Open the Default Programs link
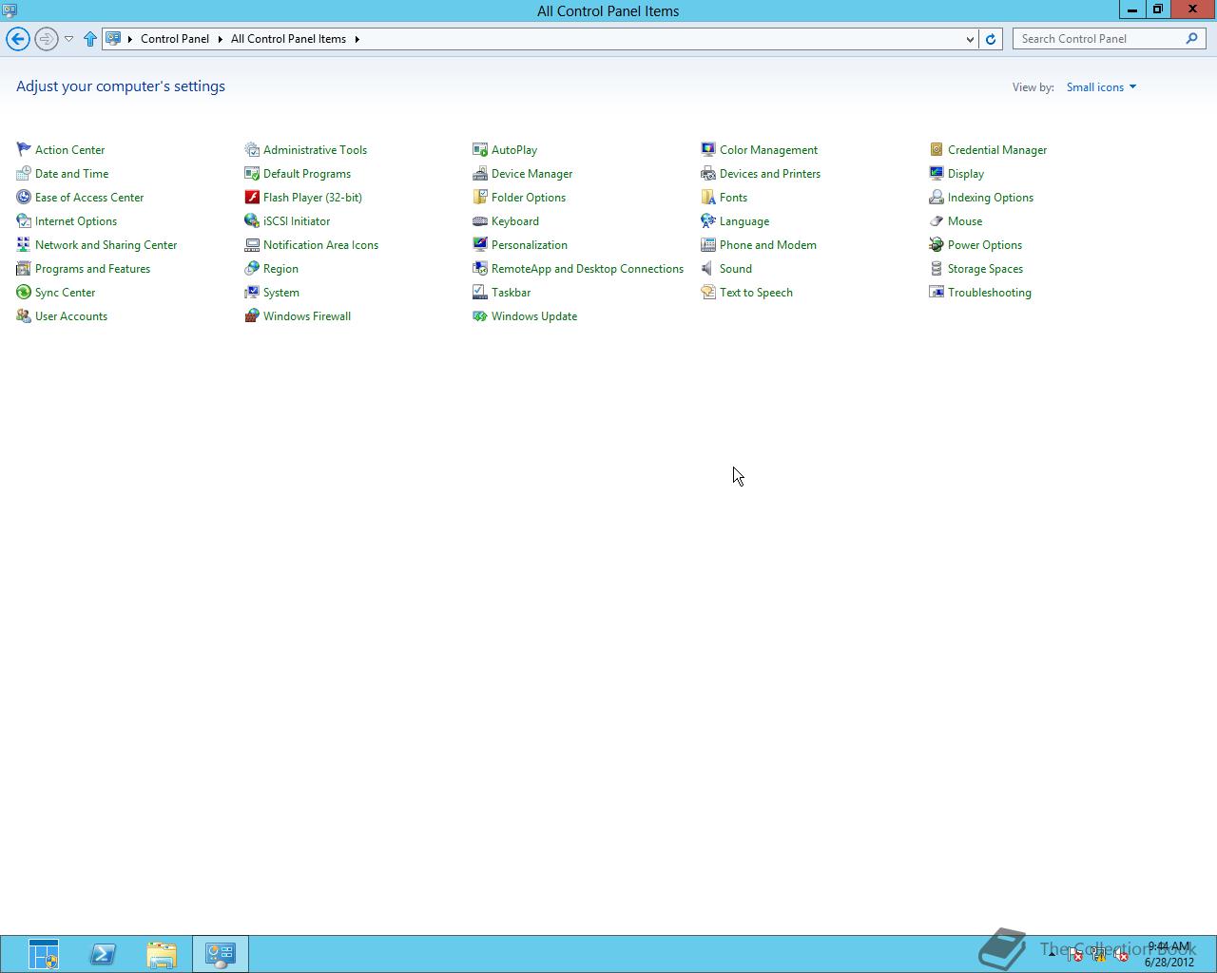This screenshot has height=973, width=1217. click(x=307, y=173)
